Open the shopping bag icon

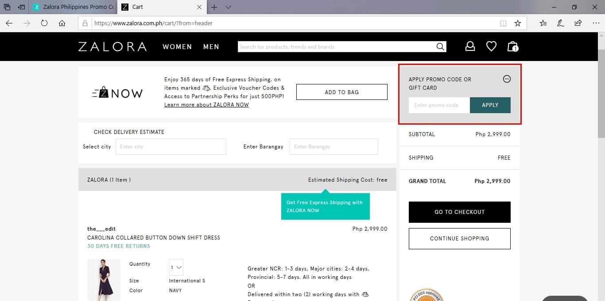coord(513,46)
